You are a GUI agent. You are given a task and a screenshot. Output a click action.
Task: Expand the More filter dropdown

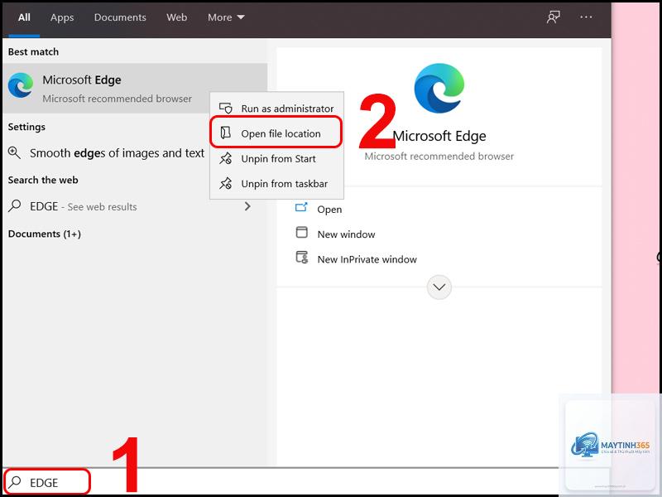pos(226,17)
